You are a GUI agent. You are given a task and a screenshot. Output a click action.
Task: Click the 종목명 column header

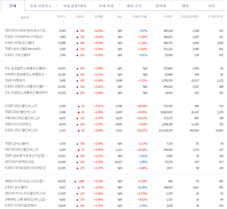pyautogui.click(x=25, y=17)
